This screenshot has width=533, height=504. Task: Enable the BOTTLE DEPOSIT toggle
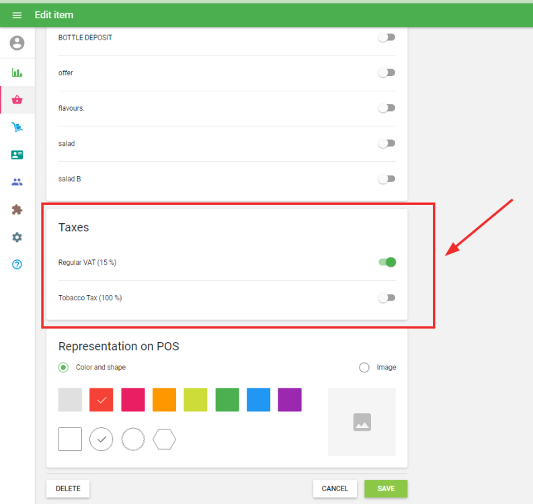tap(386, 38)
